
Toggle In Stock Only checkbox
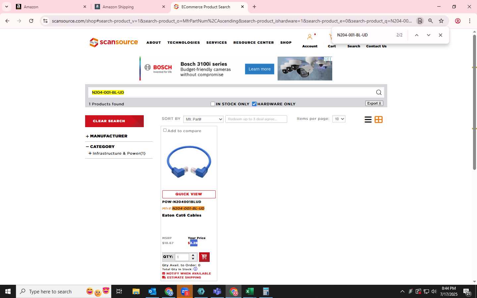coord(213,104)
